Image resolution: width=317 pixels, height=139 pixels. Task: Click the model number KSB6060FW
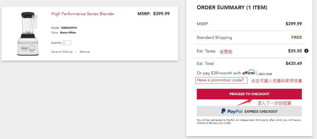point(69,28)
